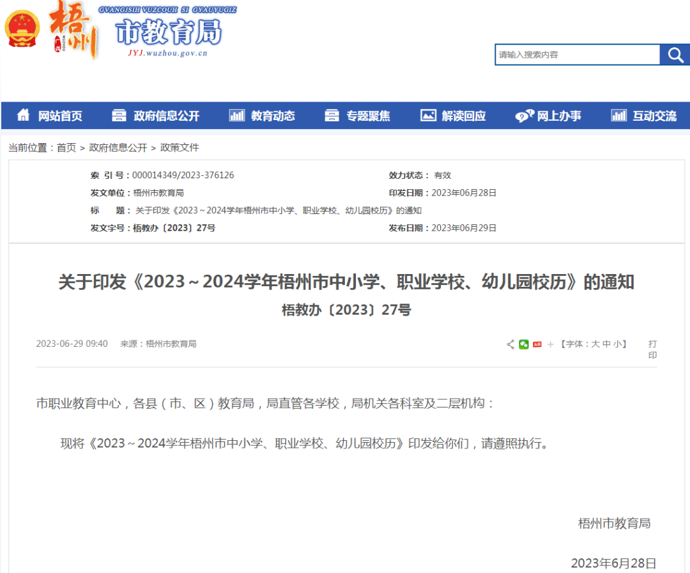Click the plus icon for more sharing
This screenshot has width=690, height=573.
(x=551, y=344)
